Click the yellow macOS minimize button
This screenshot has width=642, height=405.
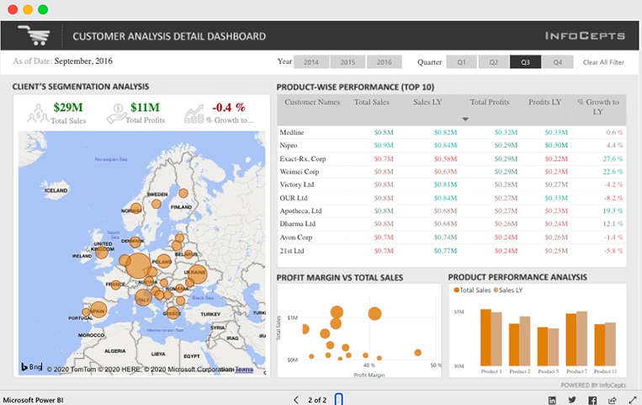click(x=28, y=9)
